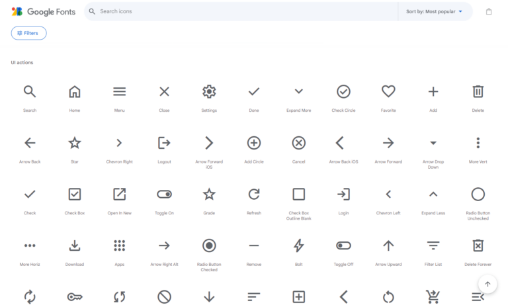Click the Refresh icon
This screenshot has height=307, width=508.
254,194
